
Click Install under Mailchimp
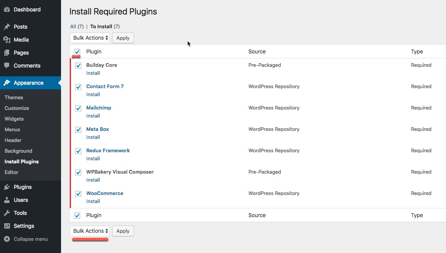click(x=93, y=116)
